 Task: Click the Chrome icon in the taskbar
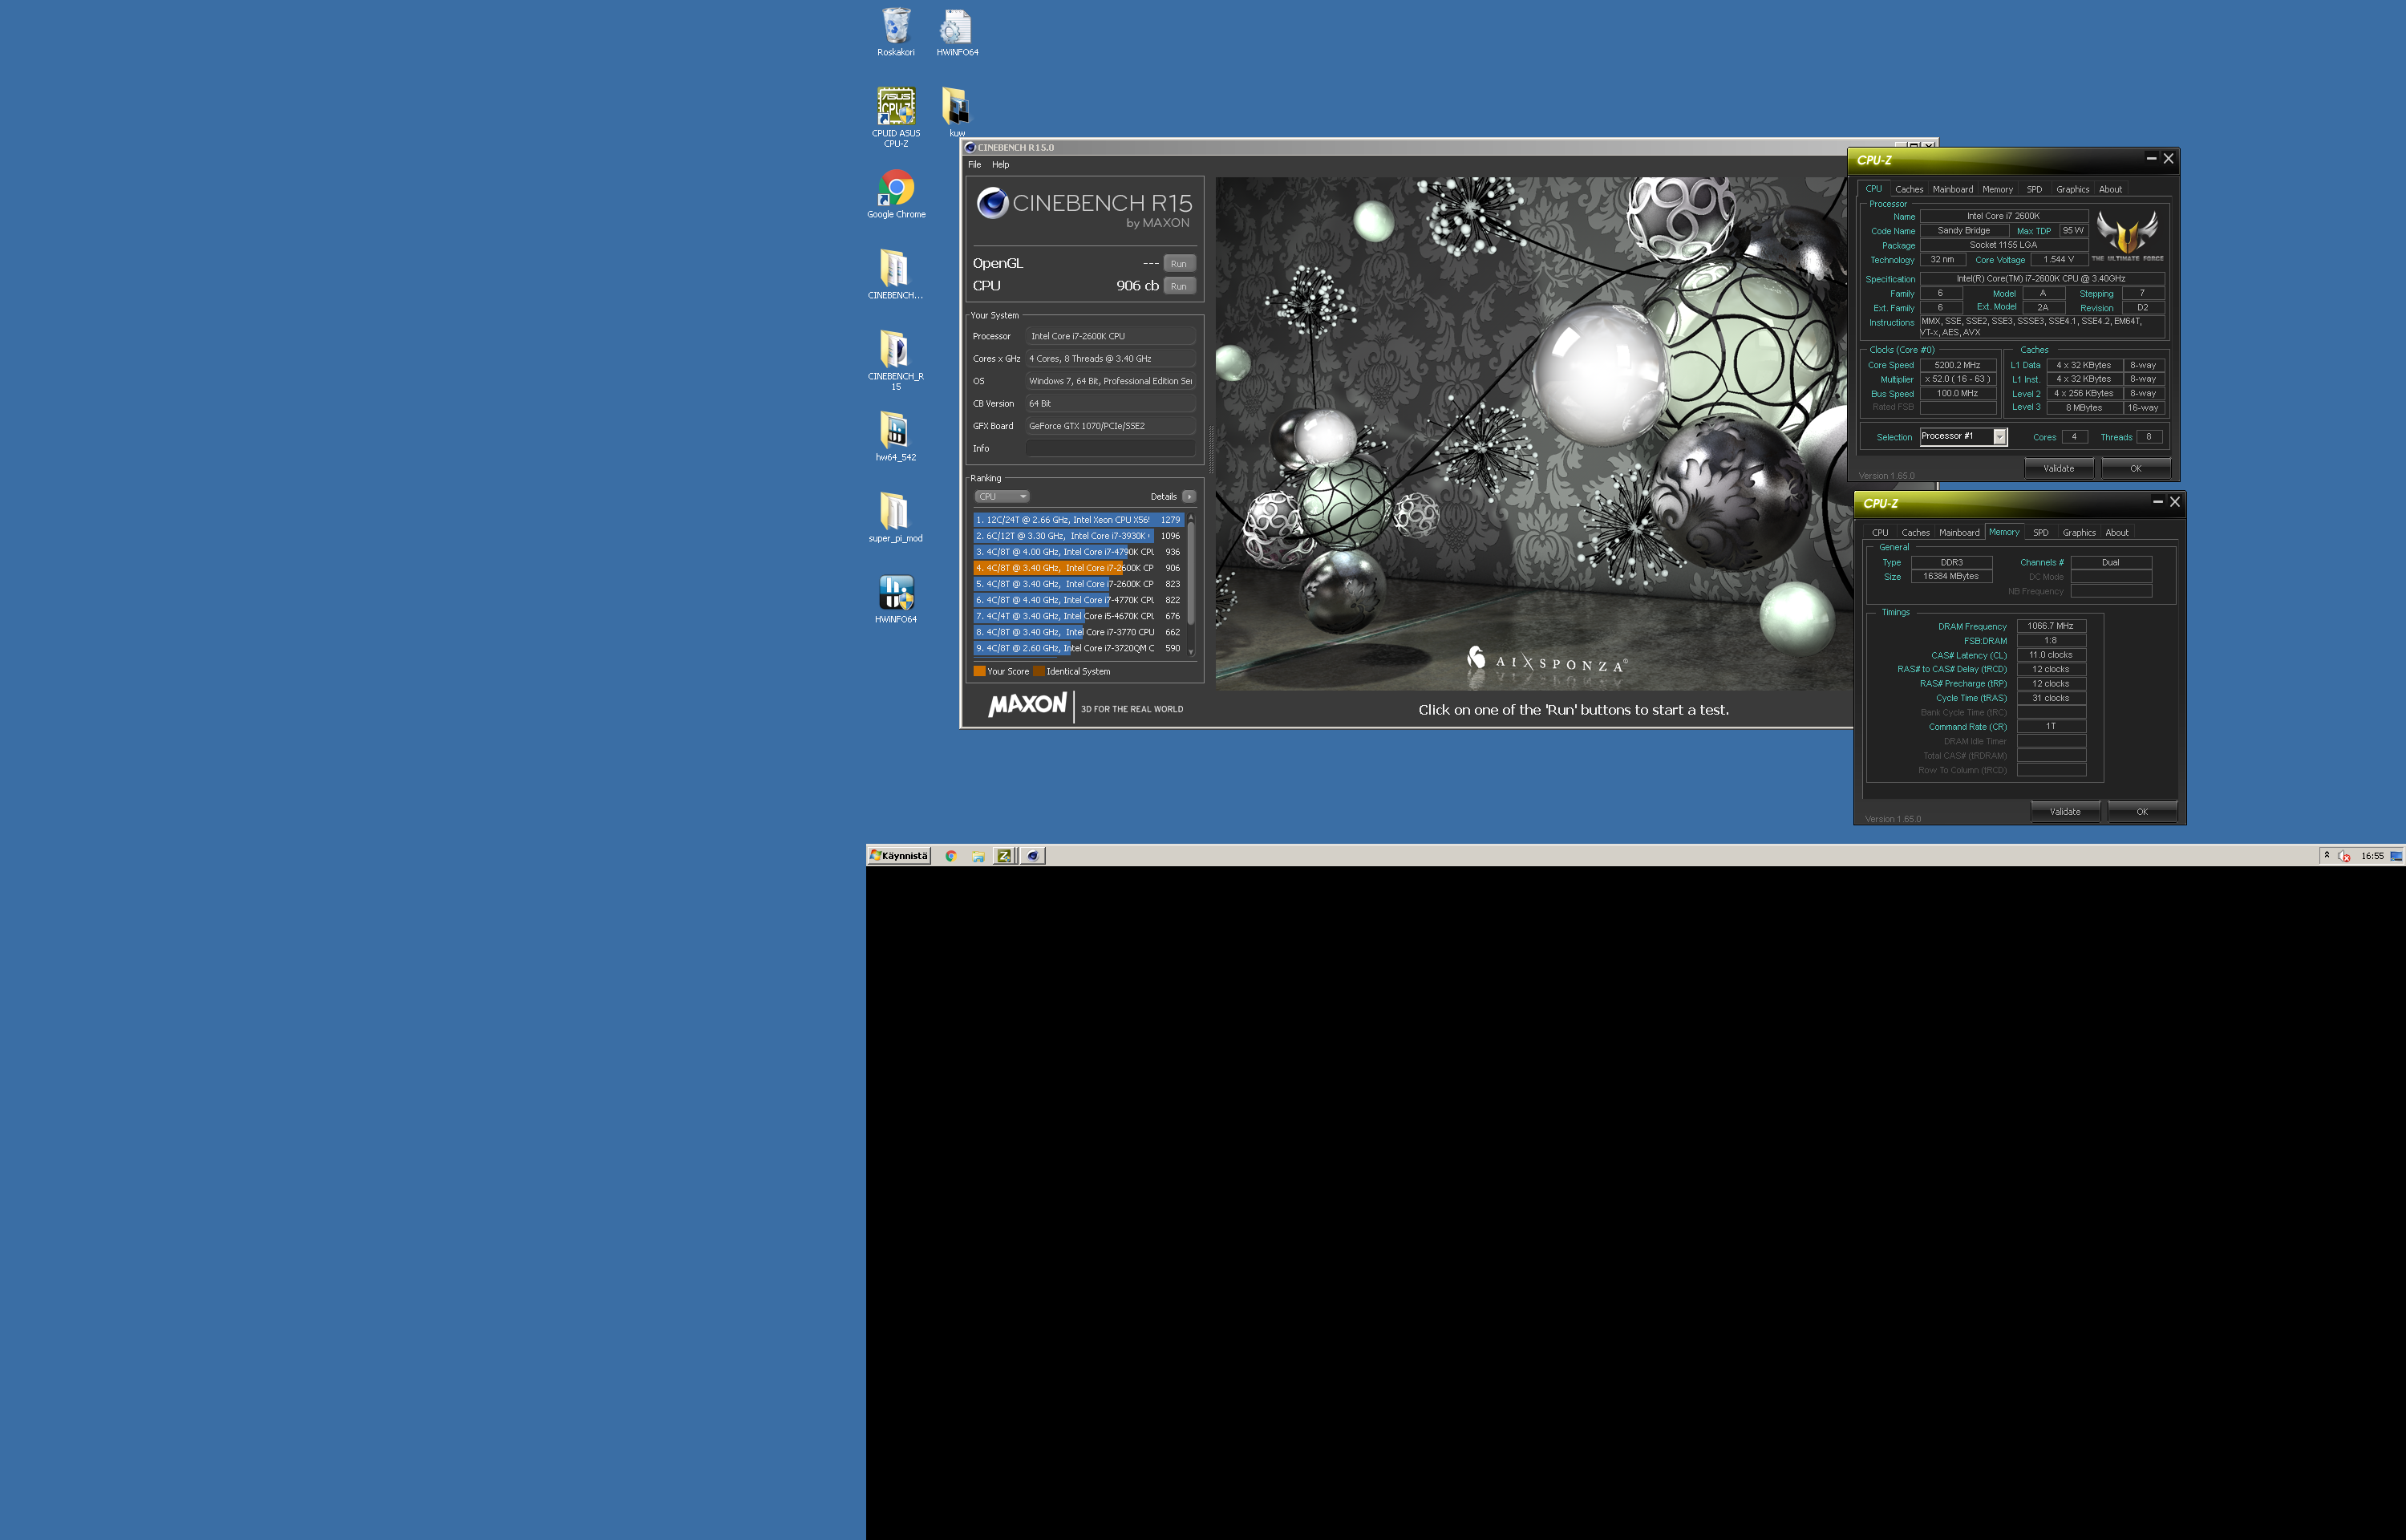(950, 856)
